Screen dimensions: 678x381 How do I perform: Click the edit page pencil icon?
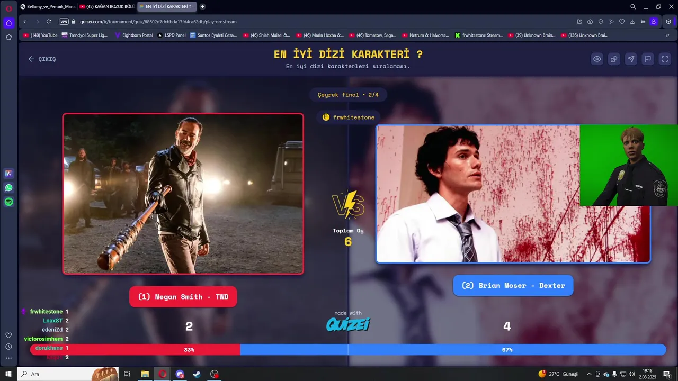click(579, 22)
